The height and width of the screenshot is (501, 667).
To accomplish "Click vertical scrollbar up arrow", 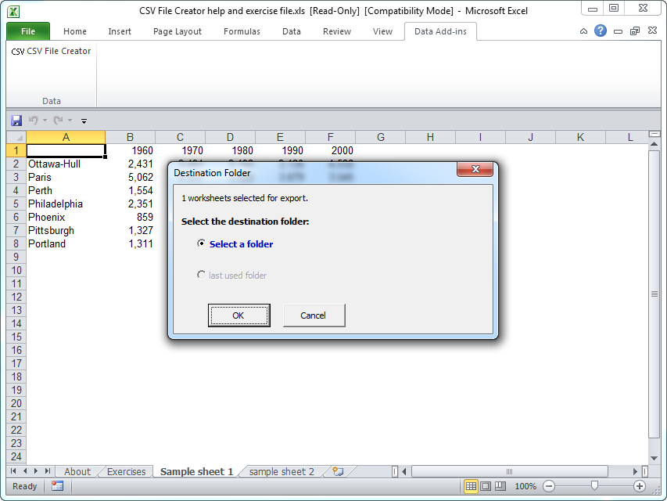I will (x=654, y=144).
